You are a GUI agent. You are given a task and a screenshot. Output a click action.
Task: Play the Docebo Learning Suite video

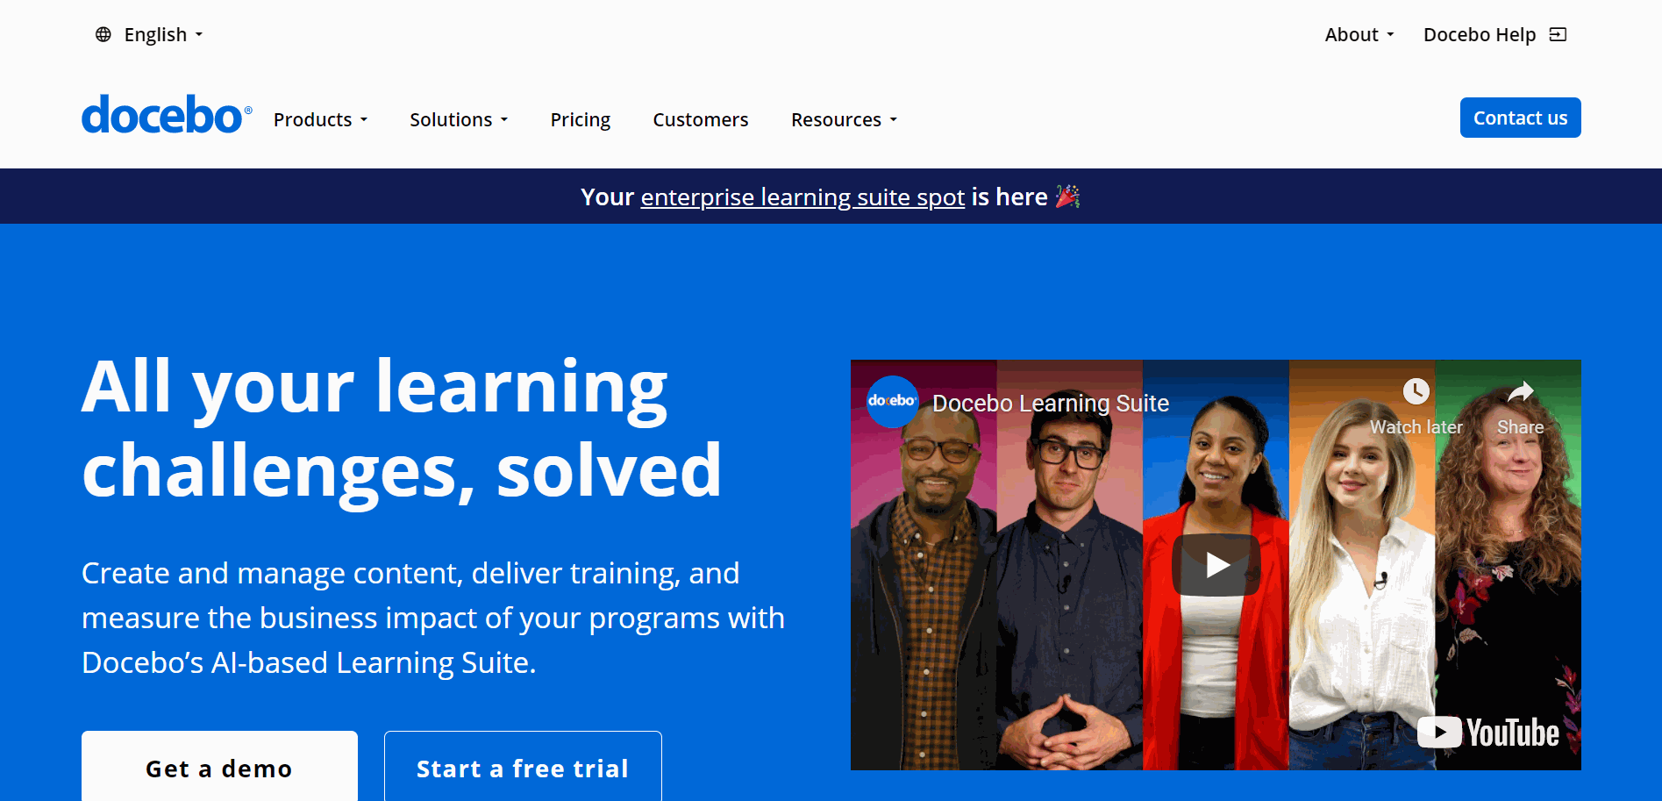pos(1216,565)
